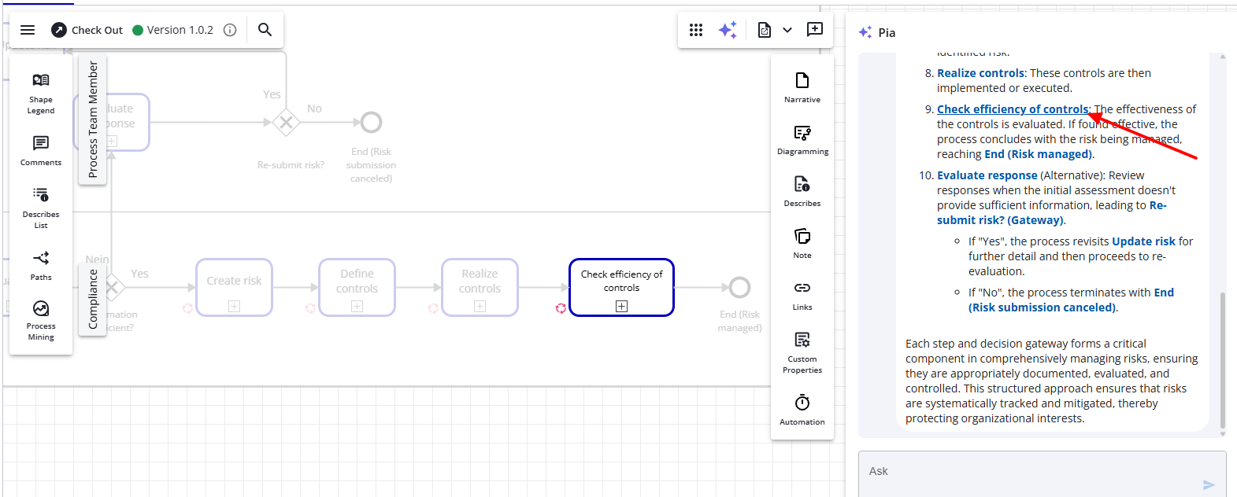Open the Custom Properties panel
Screen dimensions: 1237x497
(x=802, y=352)
